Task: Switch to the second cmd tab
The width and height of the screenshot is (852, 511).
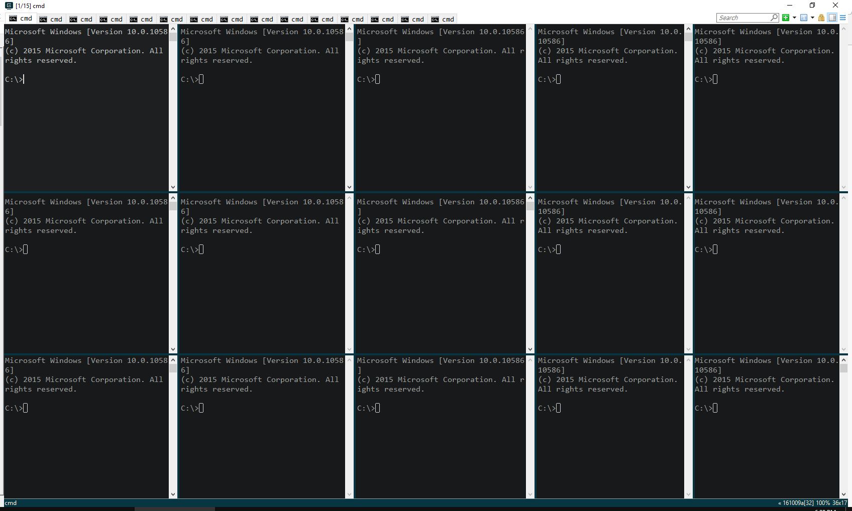Action: pos(51,19)
